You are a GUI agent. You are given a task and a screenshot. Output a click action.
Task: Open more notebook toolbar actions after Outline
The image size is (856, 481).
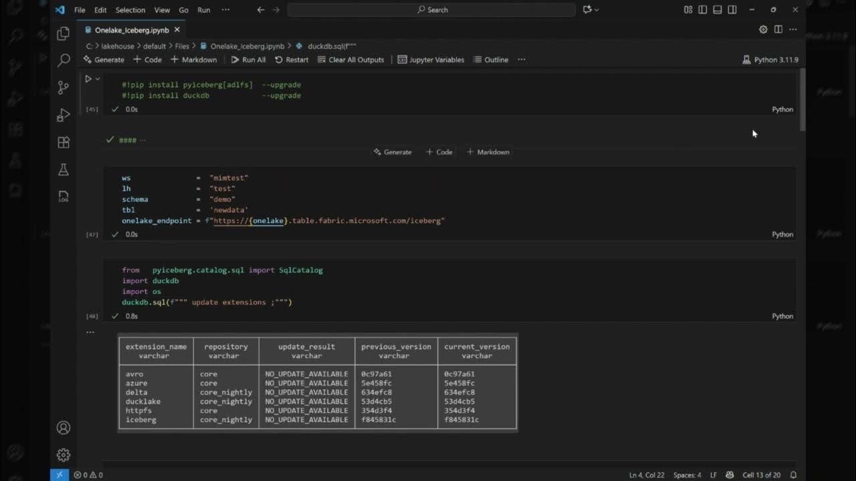522,59
